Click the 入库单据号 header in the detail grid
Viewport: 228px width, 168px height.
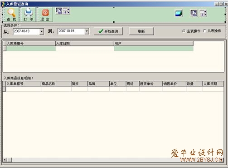24,84
